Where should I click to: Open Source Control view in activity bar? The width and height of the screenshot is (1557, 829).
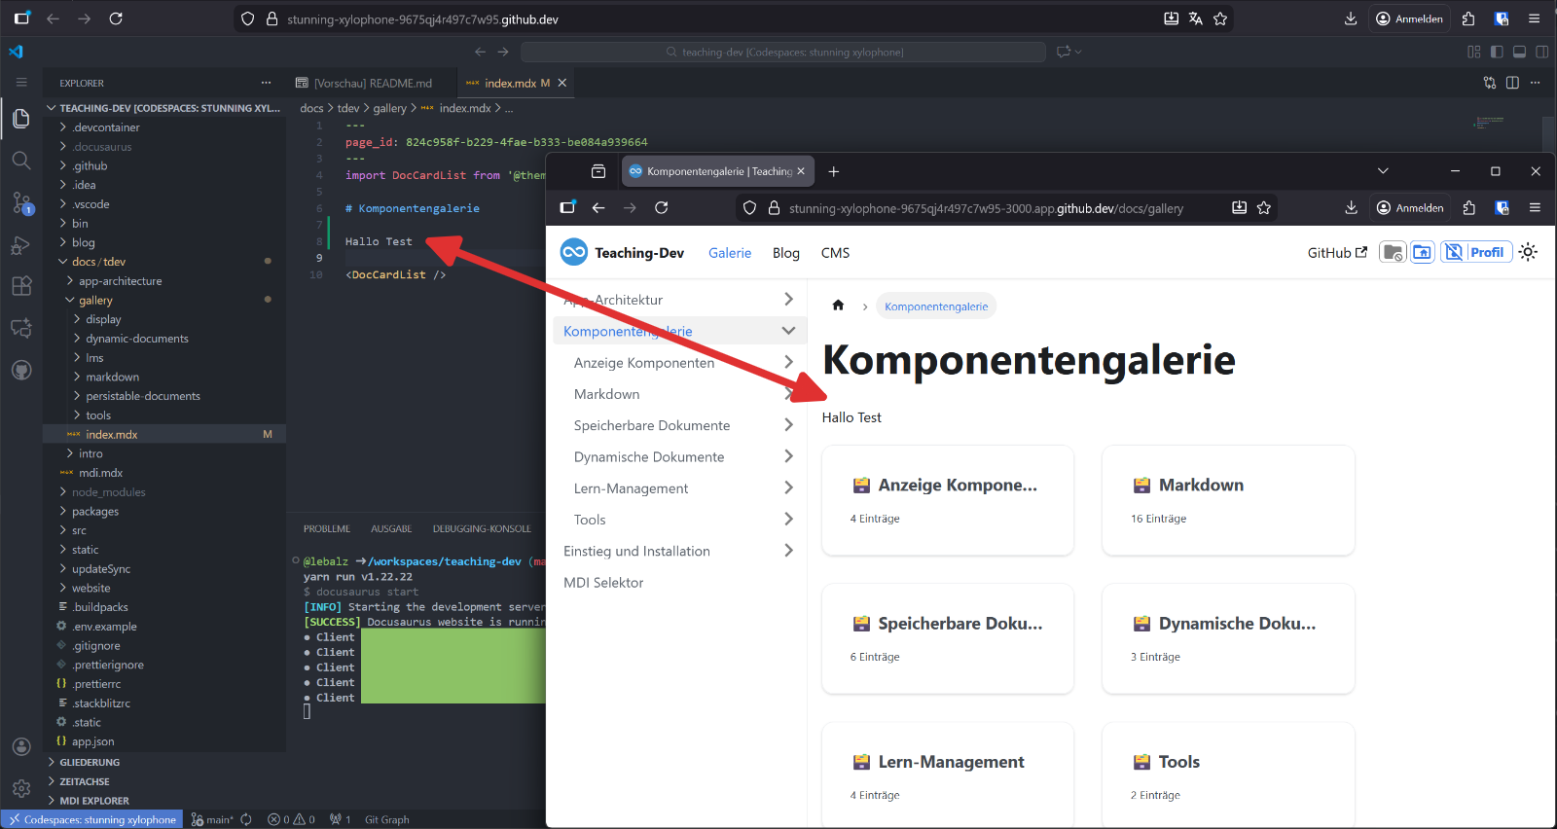click(x=21, y=202)
